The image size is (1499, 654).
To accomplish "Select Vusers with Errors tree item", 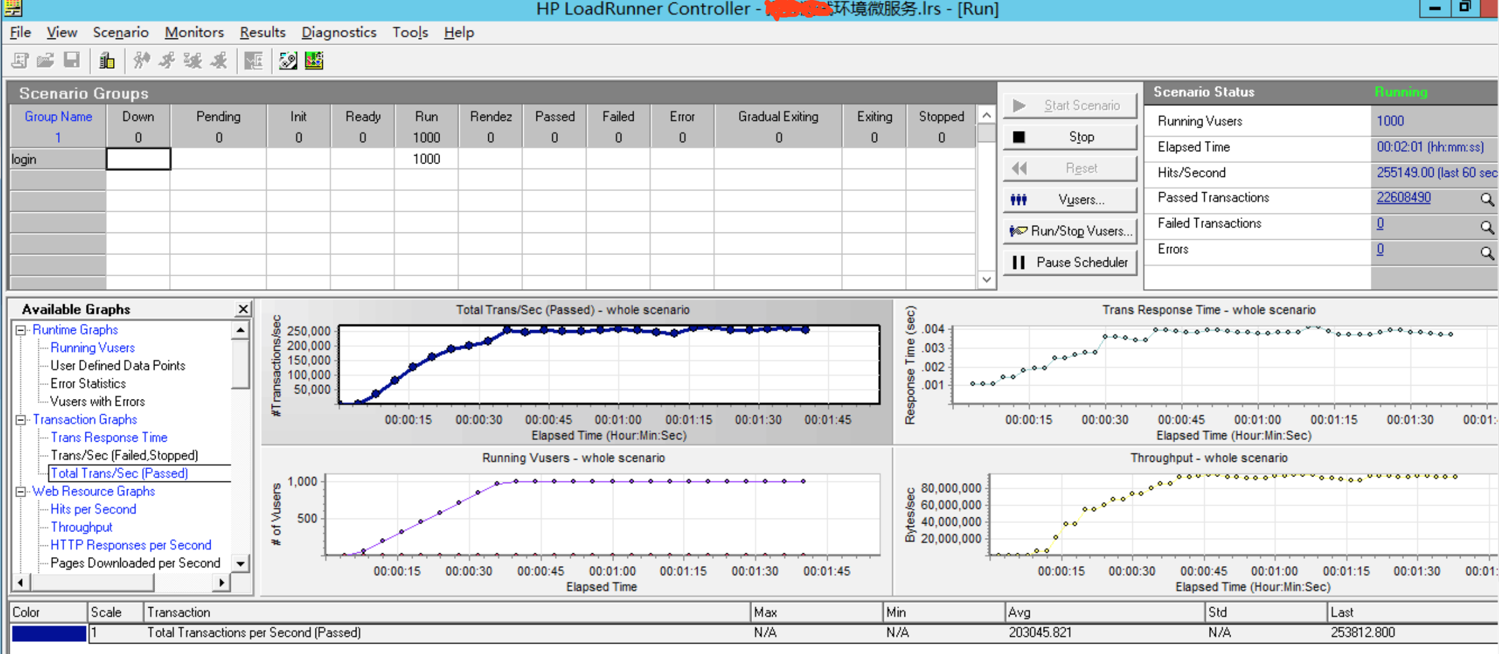I will [x=98, y=402].
